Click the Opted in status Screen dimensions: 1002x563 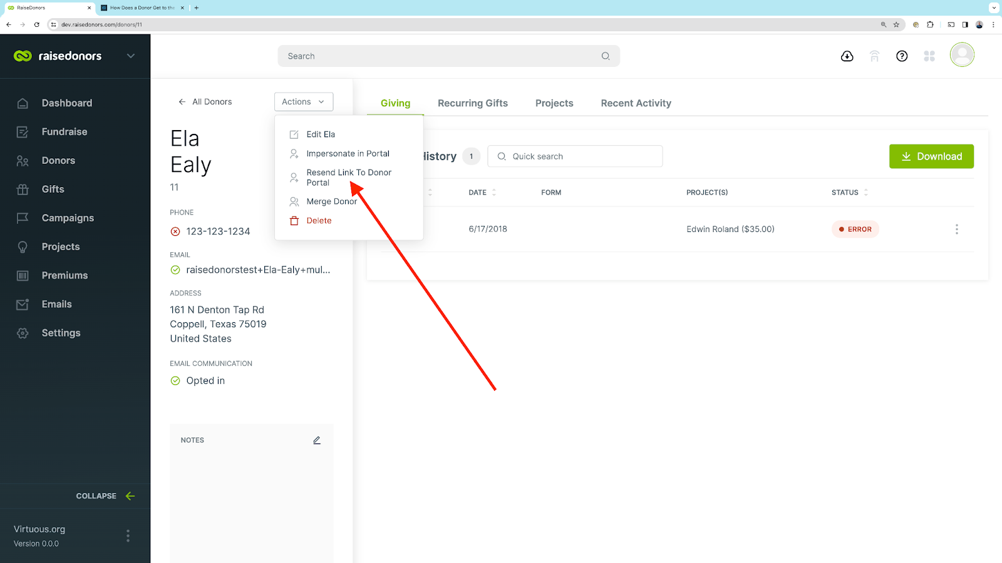[205, 381]
